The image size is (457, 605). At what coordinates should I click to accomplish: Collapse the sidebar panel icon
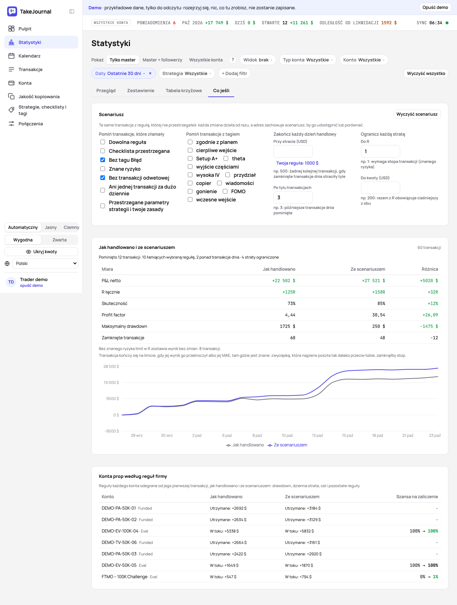coord(72,11)
